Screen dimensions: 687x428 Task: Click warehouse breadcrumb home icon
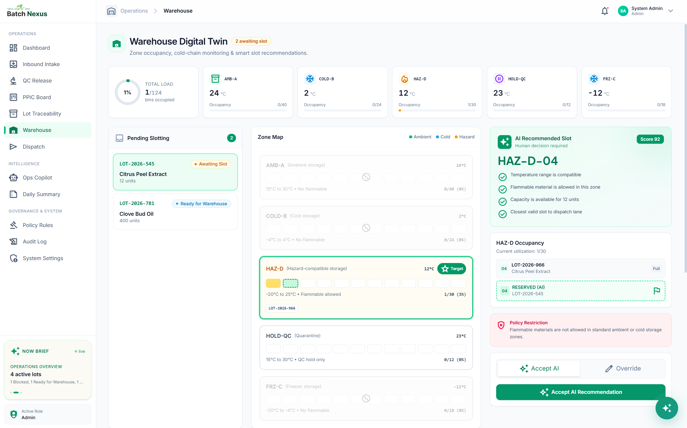[111, 11]
